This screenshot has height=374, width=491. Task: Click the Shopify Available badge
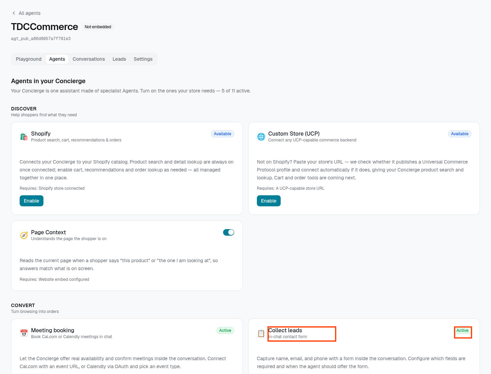tap(222, 134)
